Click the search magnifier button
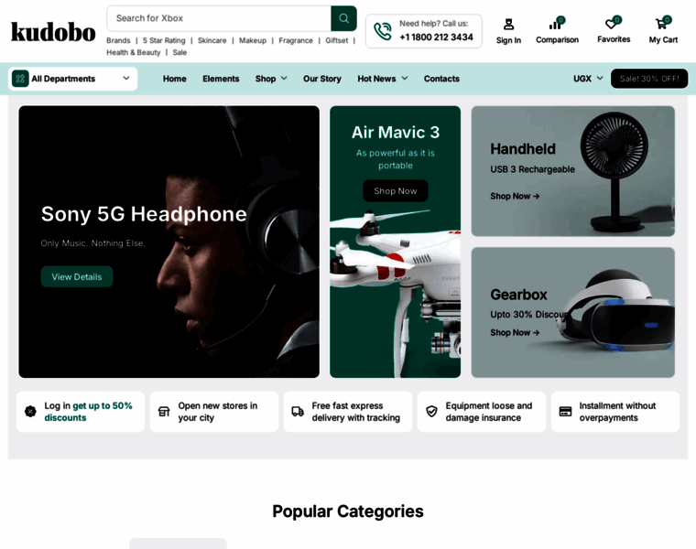 (343, 18)
